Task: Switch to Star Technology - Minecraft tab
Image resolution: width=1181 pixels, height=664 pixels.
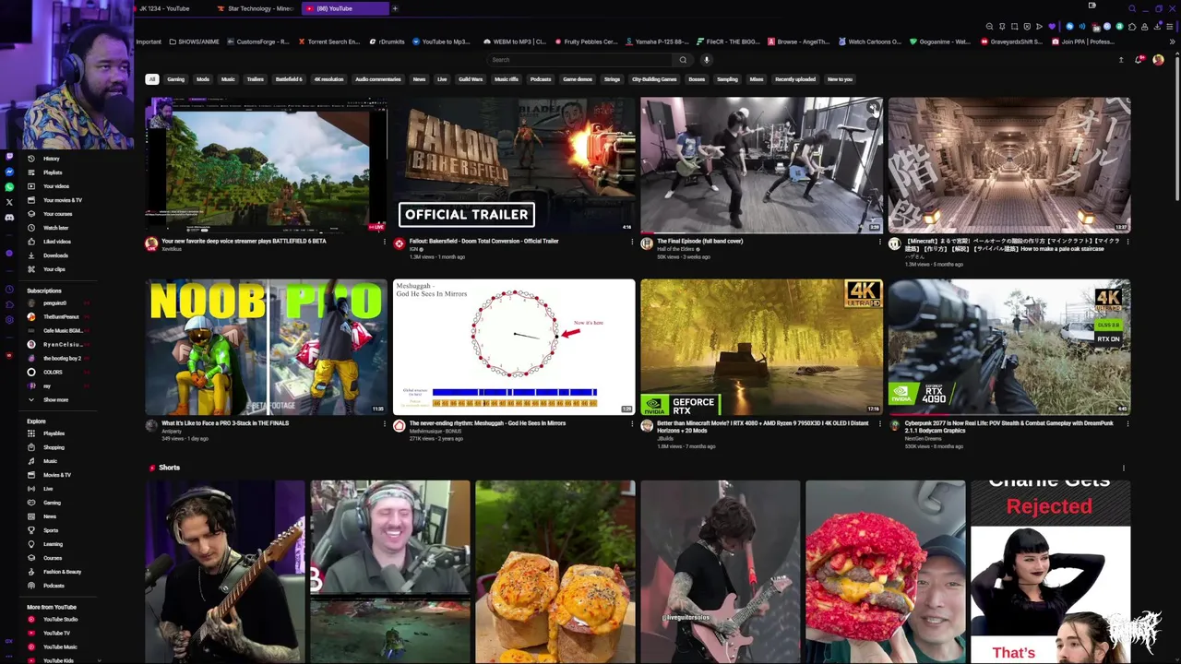Action: tap(256, 8)
